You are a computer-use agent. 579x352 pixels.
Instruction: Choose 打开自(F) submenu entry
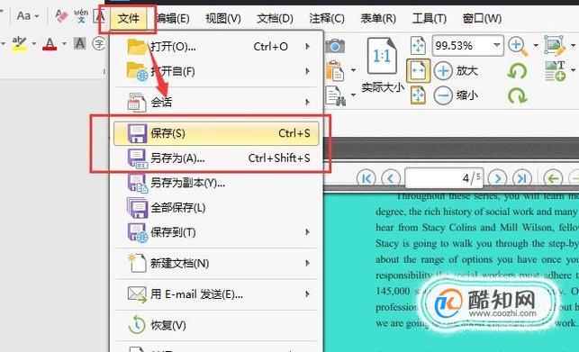[216, 71]
